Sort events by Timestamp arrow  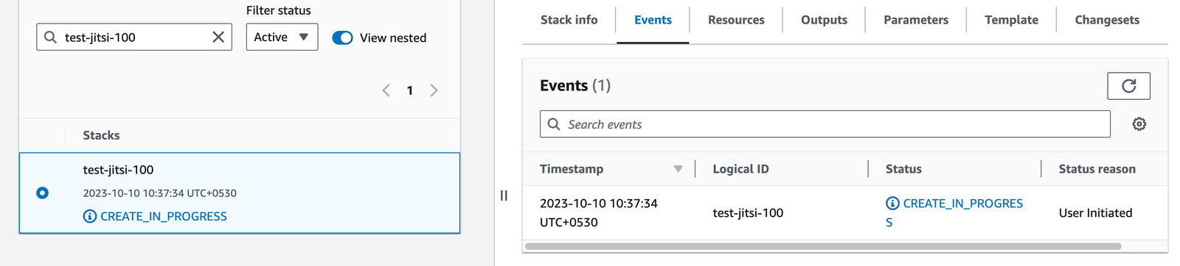(678, 169)
